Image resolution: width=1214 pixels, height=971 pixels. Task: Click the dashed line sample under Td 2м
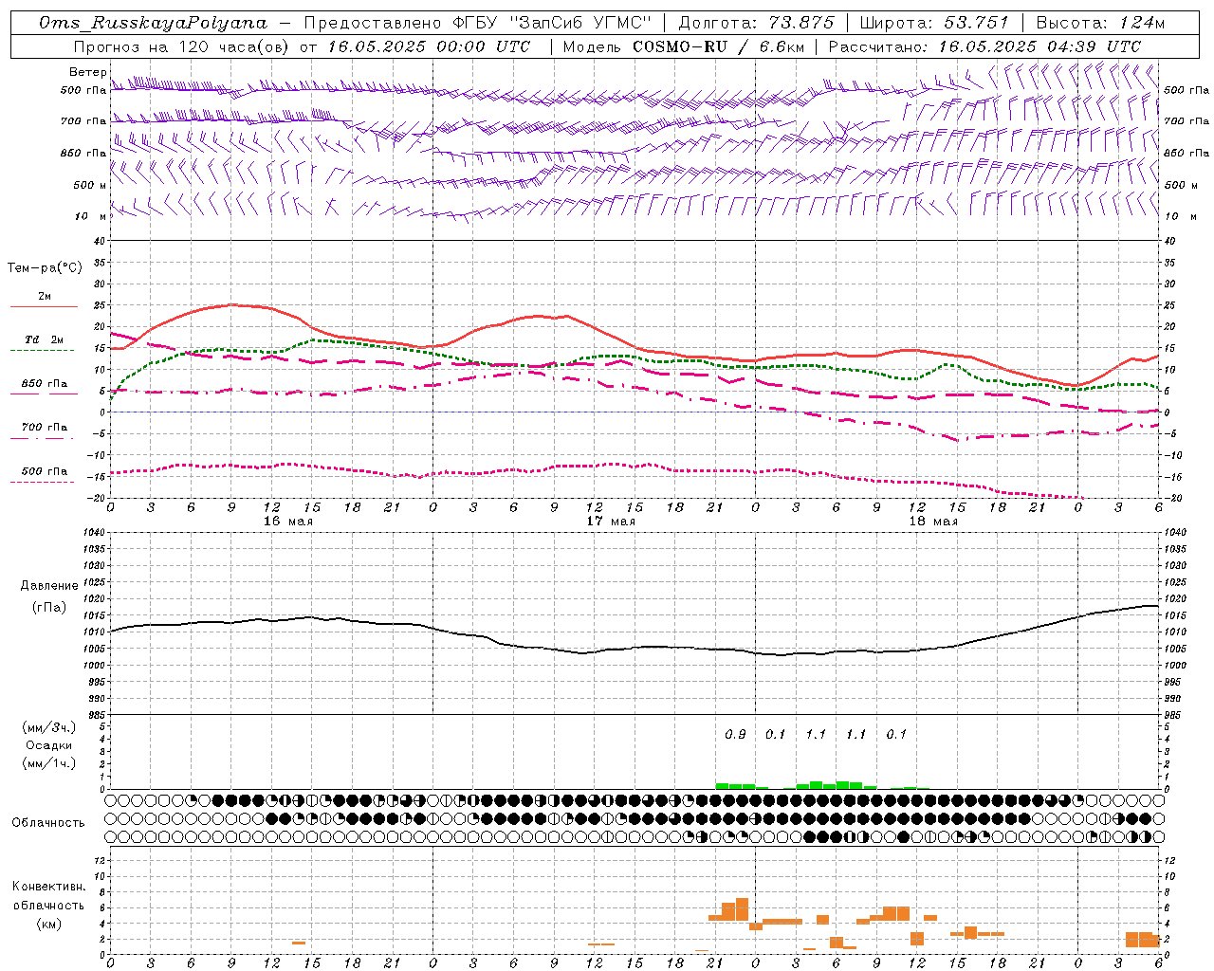44,350
